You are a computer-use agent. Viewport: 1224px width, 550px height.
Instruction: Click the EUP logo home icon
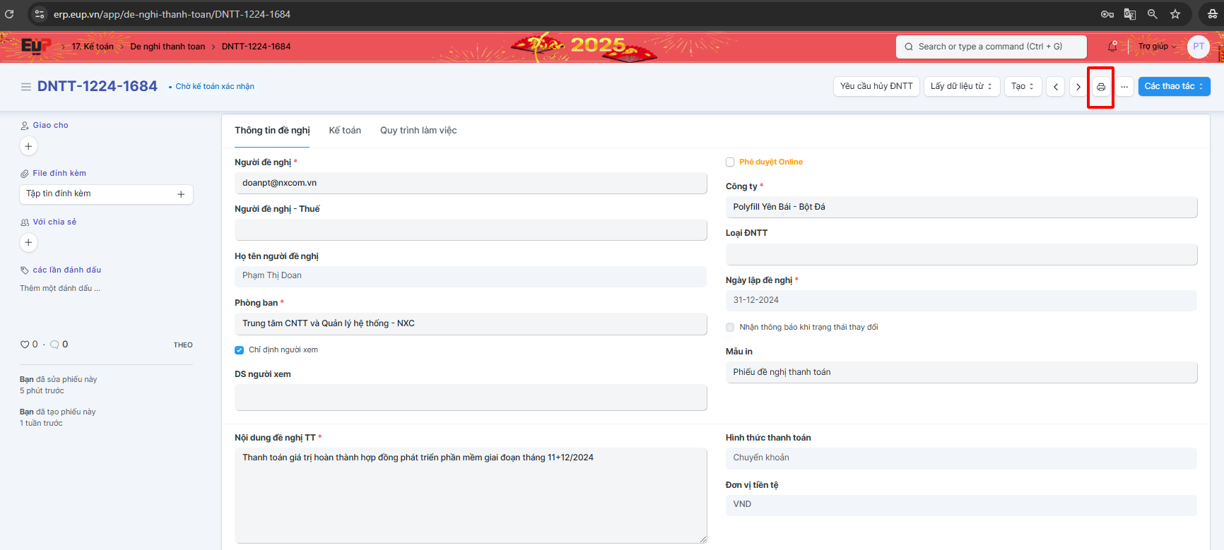35,47
